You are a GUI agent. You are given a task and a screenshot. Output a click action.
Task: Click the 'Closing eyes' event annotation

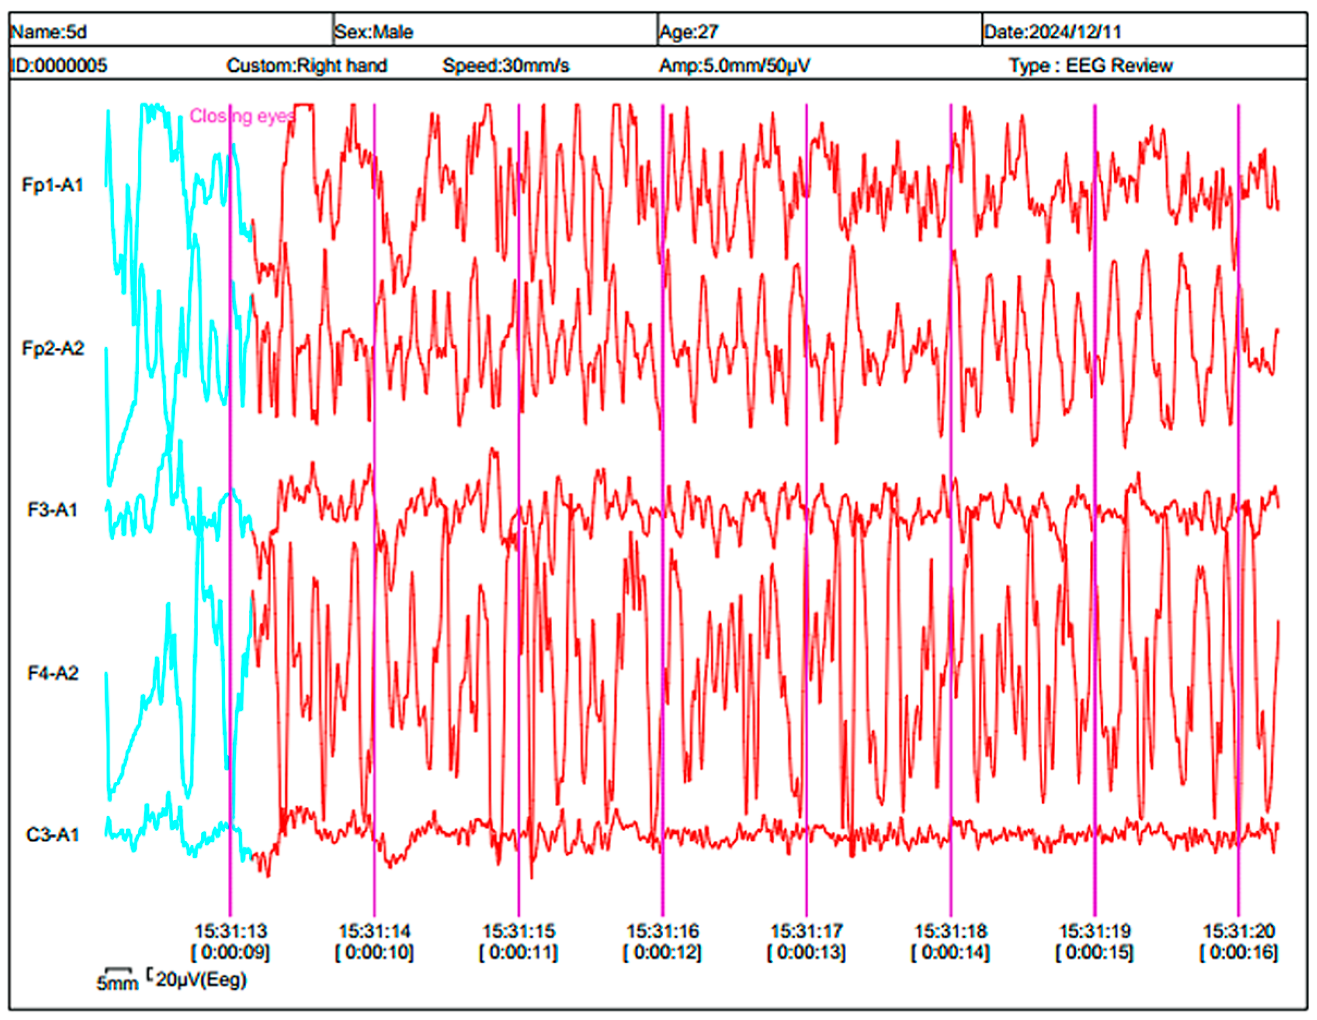(242, 116)
